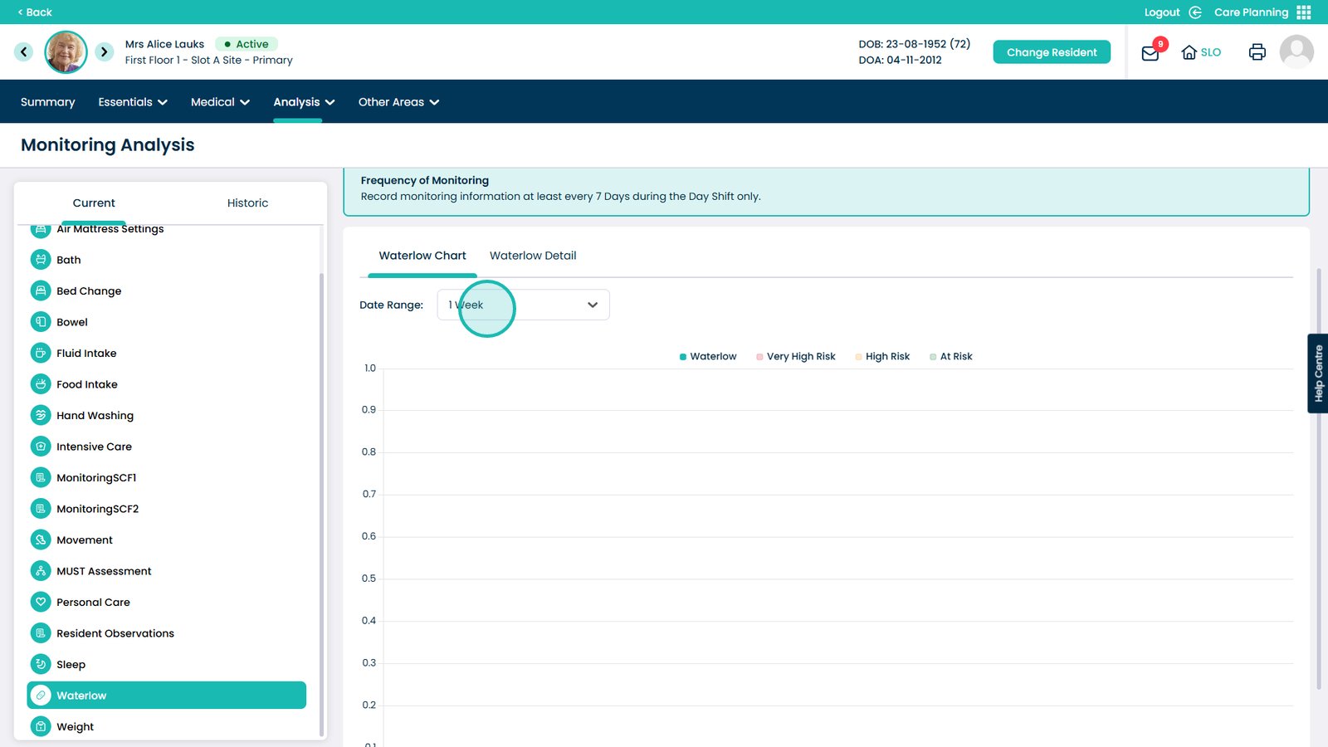Open the Help Centre side panel

(x=1317, y=373)
